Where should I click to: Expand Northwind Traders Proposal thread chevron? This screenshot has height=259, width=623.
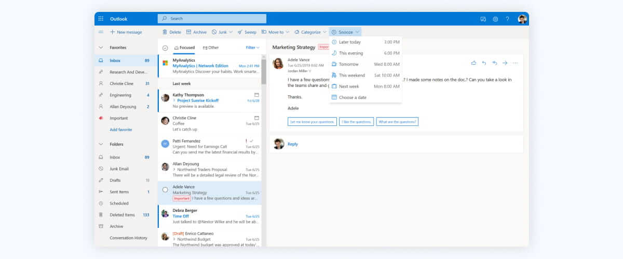pos(174,169)
